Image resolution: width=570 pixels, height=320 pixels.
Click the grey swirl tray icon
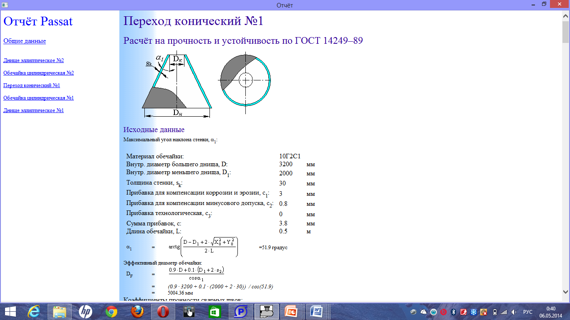tap(414, 312)
